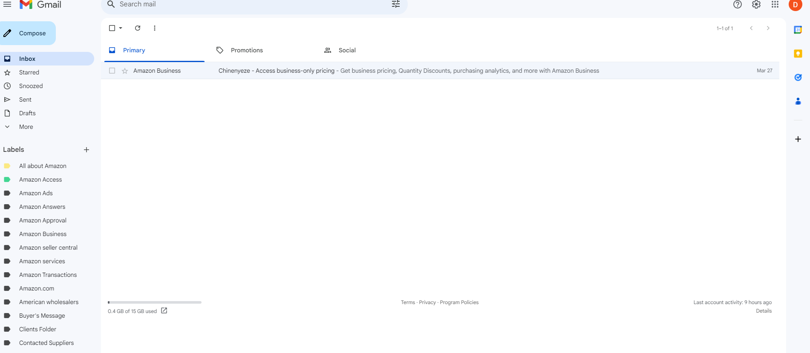This screenshot has height=353, width=810.
Task: Show search options filter icon
Action: [x=396, y=4]
